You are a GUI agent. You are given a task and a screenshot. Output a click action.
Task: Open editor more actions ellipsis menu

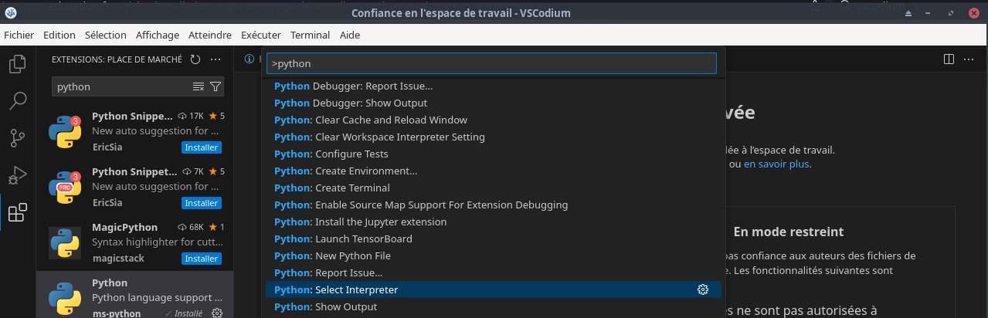(970, 59)
